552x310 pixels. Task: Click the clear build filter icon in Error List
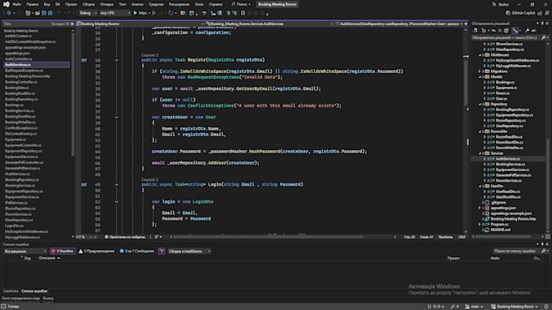coord(162,251)
